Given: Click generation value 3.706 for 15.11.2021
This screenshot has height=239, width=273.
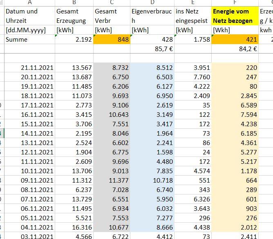Looking at the screenshot, I should 74,124.
